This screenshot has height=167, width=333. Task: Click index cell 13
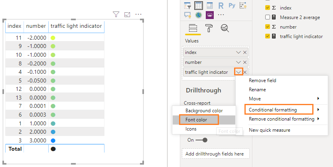pyautogui.click(x=14, y=98)
